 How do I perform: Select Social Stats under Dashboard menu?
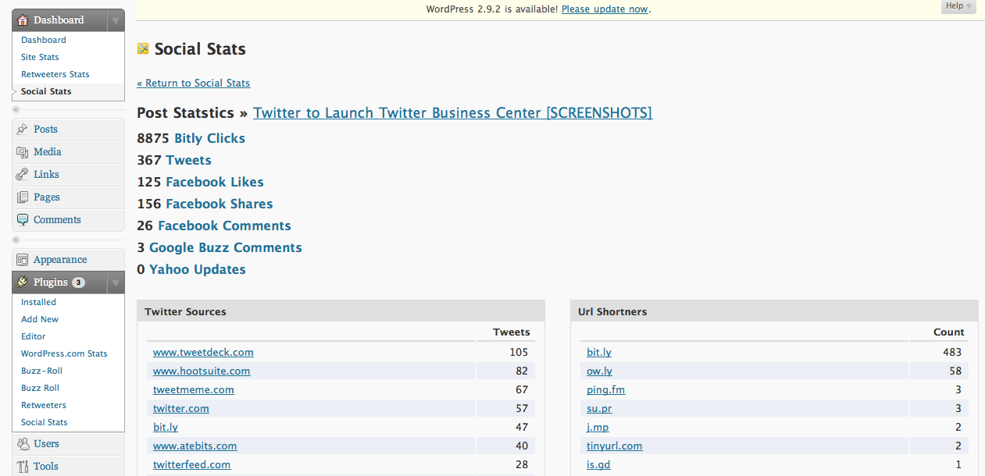[46, 91]
